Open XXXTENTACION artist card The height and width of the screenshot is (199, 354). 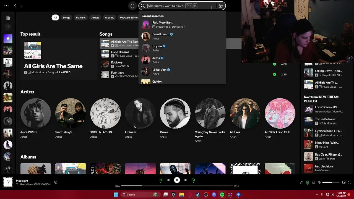(x=105, y=118)
